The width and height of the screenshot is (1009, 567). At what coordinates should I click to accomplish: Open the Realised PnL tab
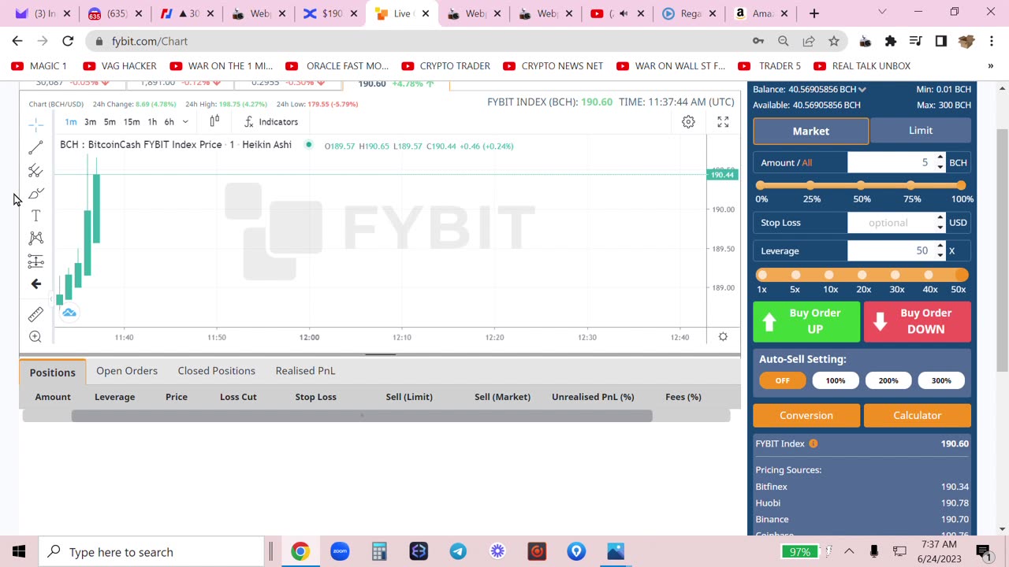pyautogui.click(x=305, y=371)
